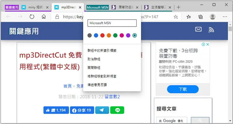Open the browser settings ellipsis menu
Viewport: 233px width, 124px height.
(225, 17)
